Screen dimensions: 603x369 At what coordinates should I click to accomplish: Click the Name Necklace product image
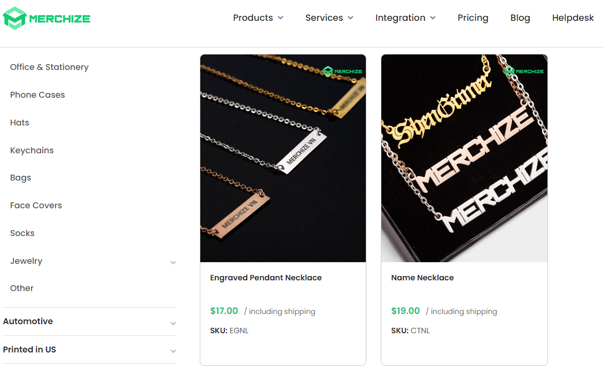coord(464,158)
